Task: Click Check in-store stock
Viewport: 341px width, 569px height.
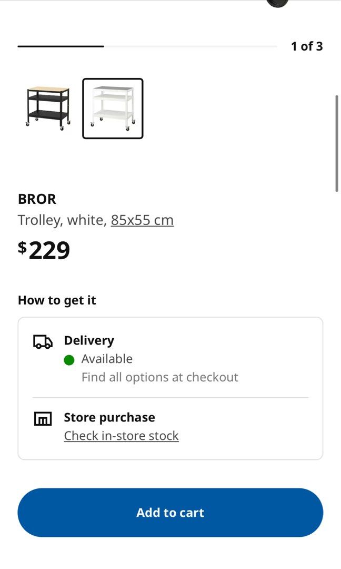Action: tap(121, 436)
